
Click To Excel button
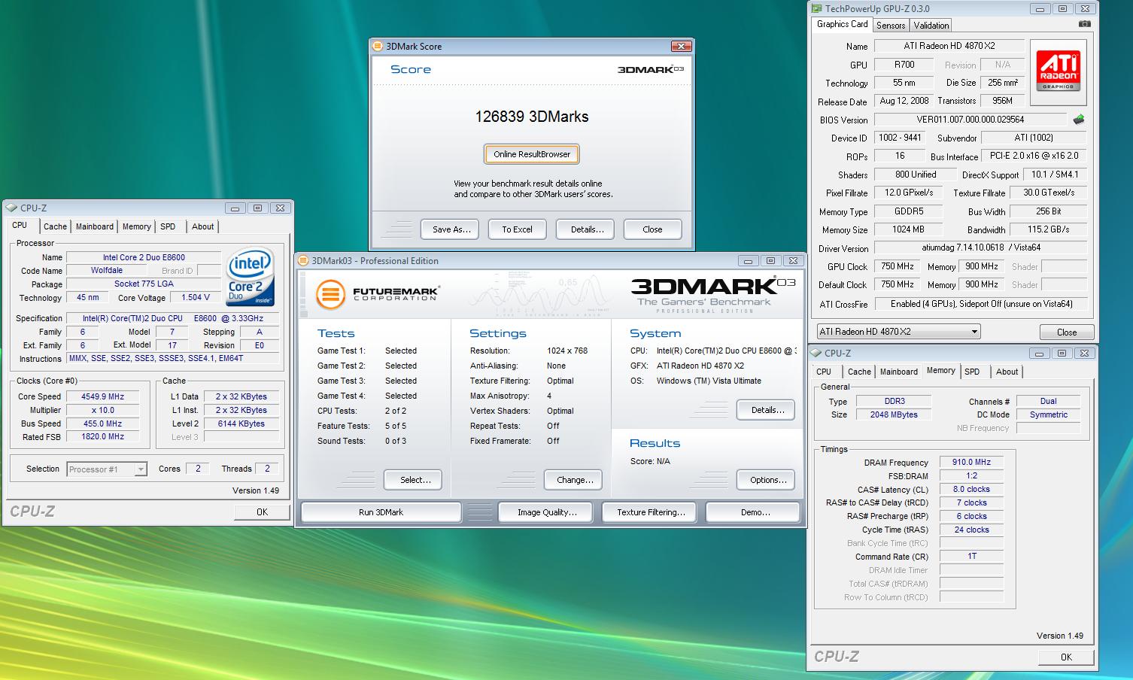click(517, 229)
